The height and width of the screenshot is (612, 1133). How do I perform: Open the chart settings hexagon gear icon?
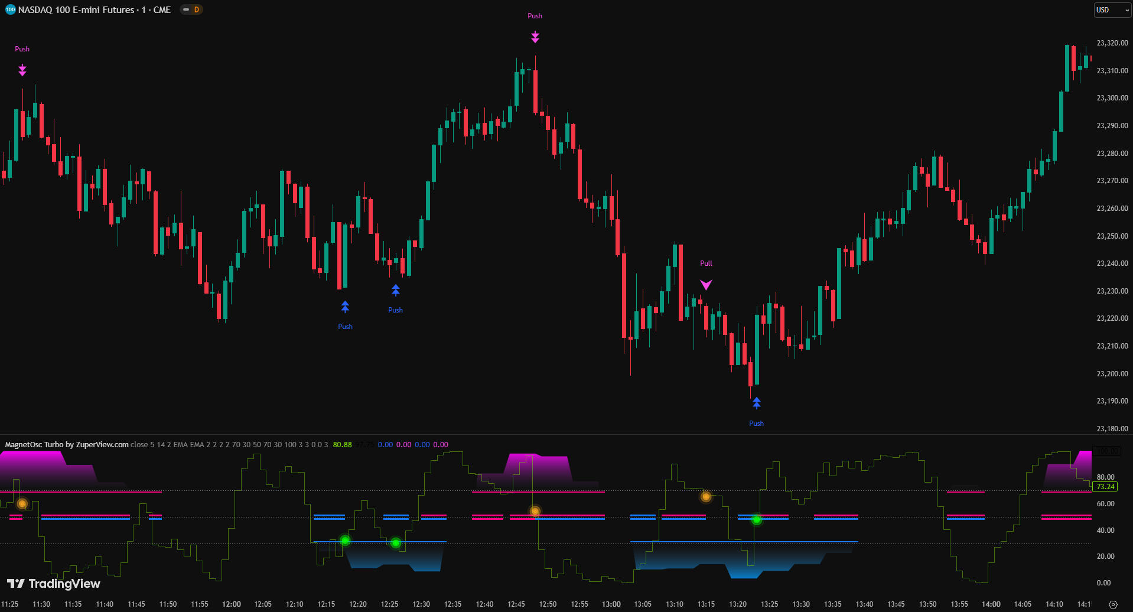click(x=1113, y=604)
